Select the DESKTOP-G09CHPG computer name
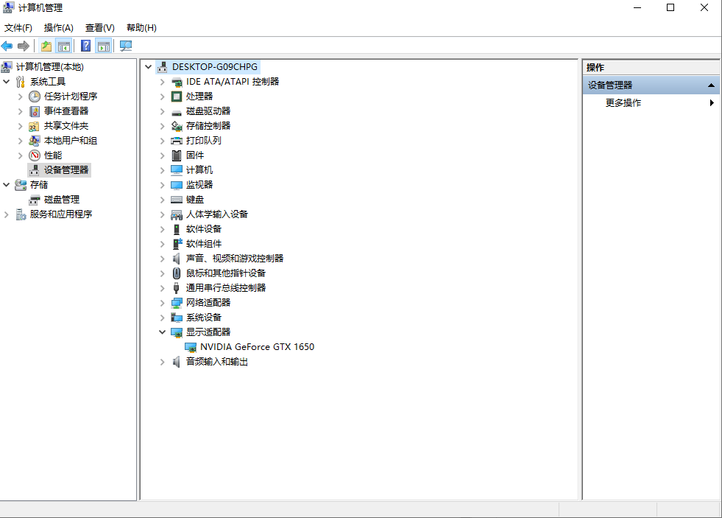The height and width of the screenshot is (518, 722). coord(215,67)
